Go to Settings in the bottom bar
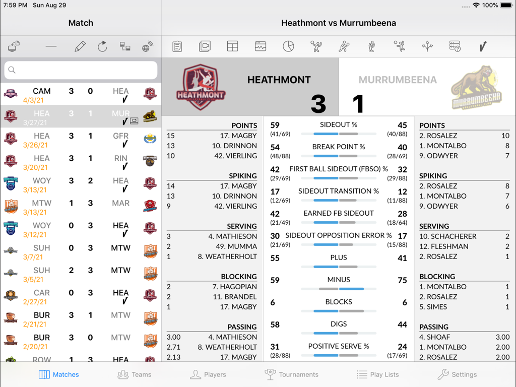 [456, 374]
